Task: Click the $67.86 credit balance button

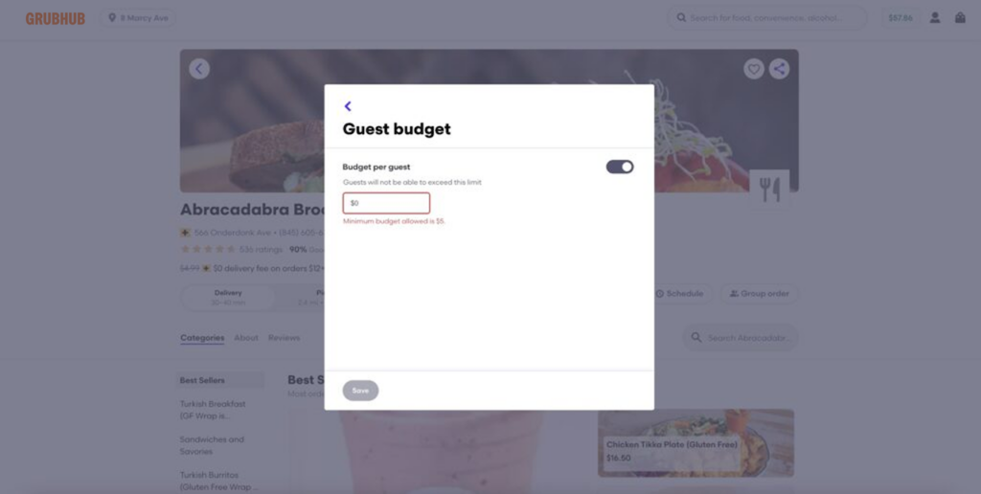Action: [901, 18]
